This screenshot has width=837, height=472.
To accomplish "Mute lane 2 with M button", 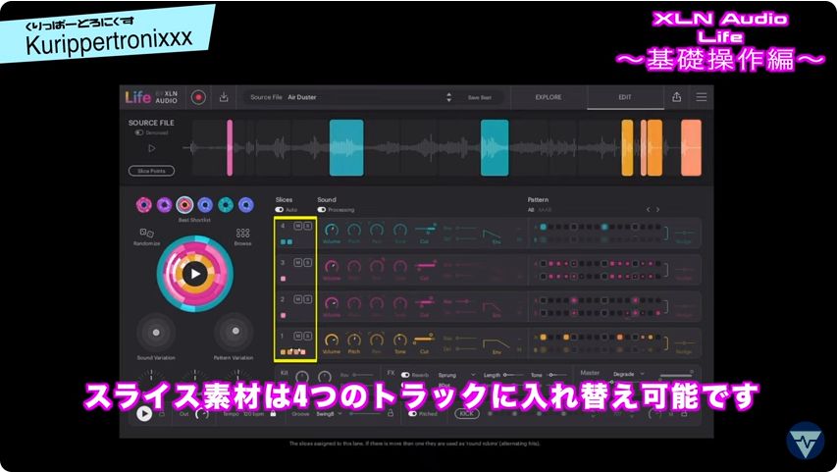I will coord(298,299).
